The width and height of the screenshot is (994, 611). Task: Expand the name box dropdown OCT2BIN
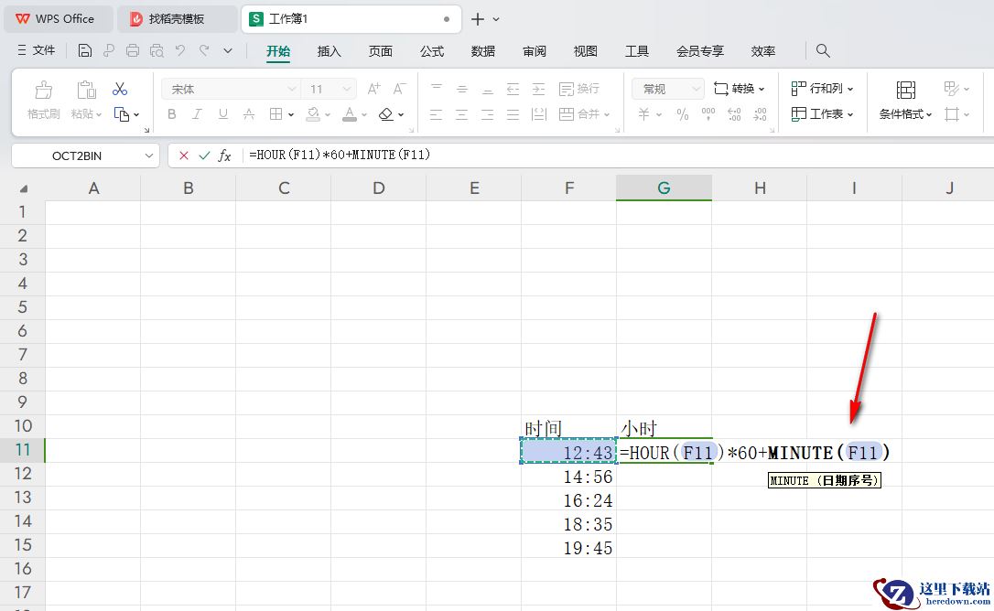[149, 155]
